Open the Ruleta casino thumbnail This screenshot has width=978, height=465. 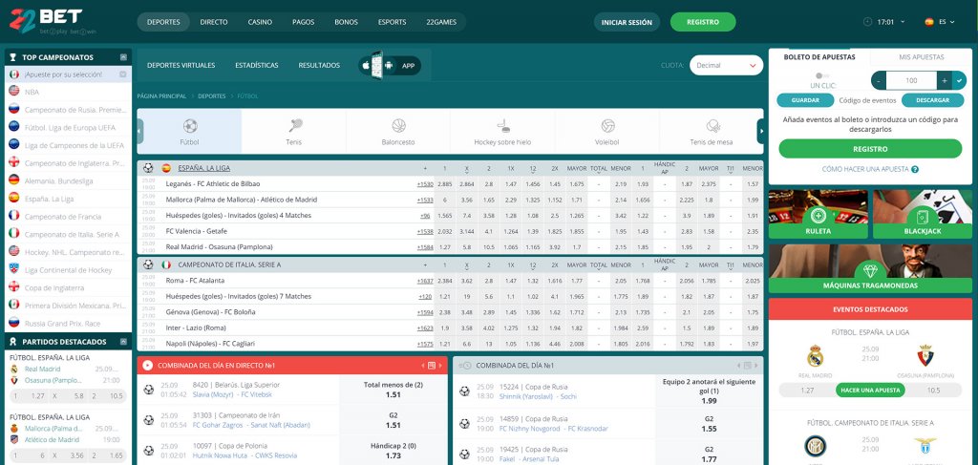pos(818,214)
